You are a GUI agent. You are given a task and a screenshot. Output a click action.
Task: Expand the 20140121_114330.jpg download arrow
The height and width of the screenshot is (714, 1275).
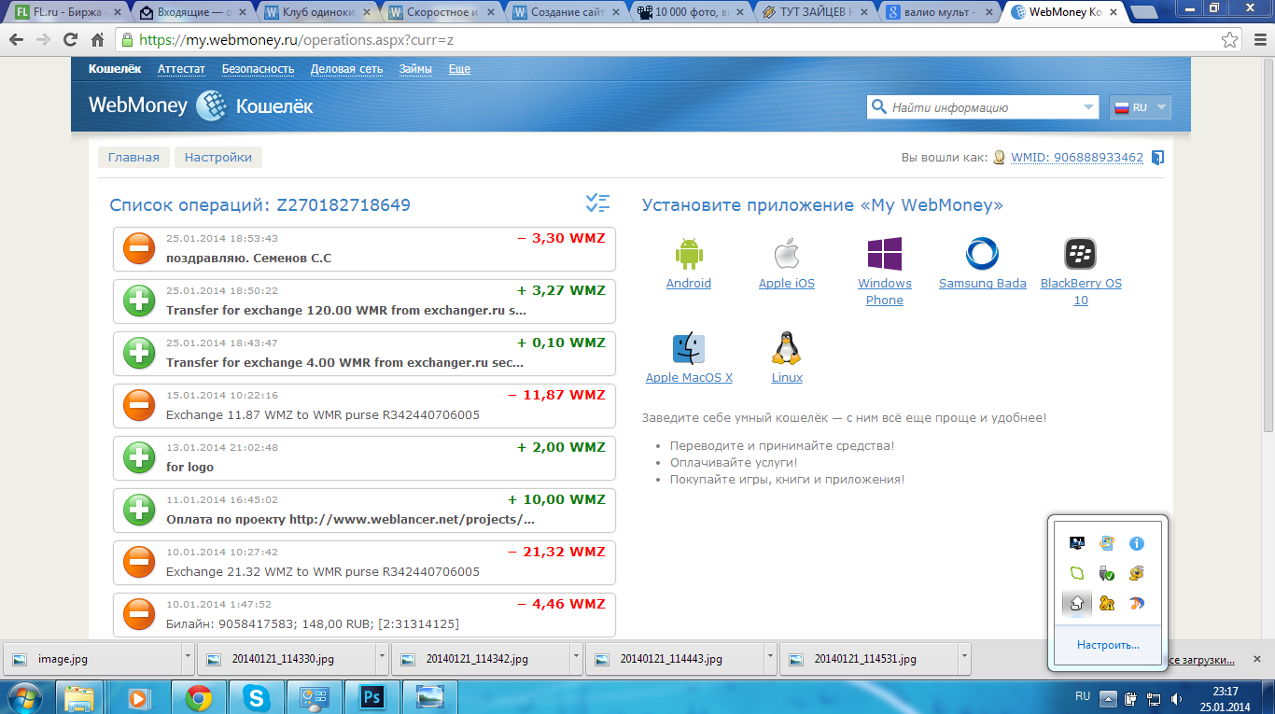[382, 657]
